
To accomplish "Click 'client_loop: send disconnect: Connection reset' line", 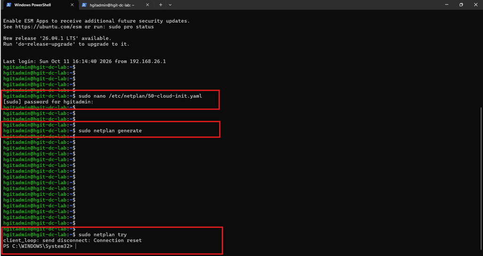I will tap(72, 240).
